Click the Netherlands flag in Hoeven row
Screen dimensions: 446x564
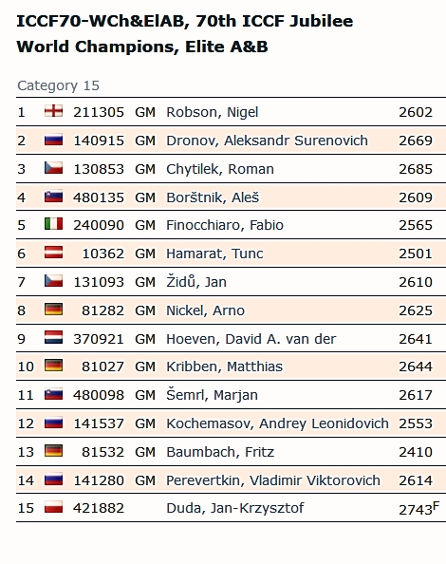[53, 337]
